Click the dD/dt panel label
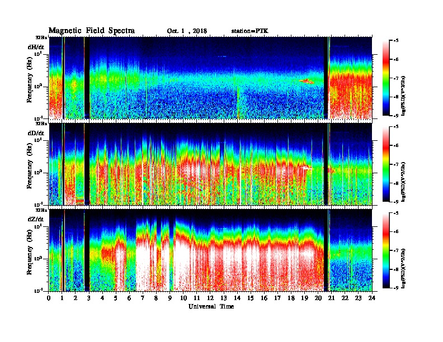Image resolution: width=443 pixels, height=342 pixels. pyautogui.click(x=36, y=133)
